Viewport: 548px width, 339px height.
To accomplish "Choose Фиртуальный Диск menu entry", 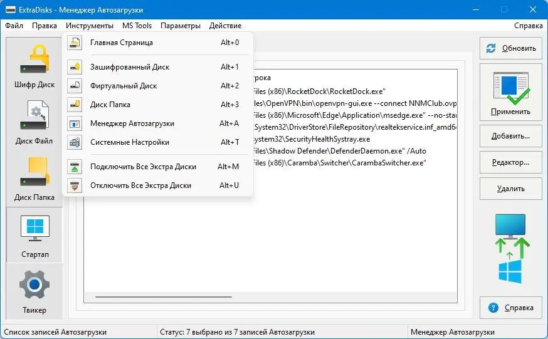I will [x=157, y=86].
